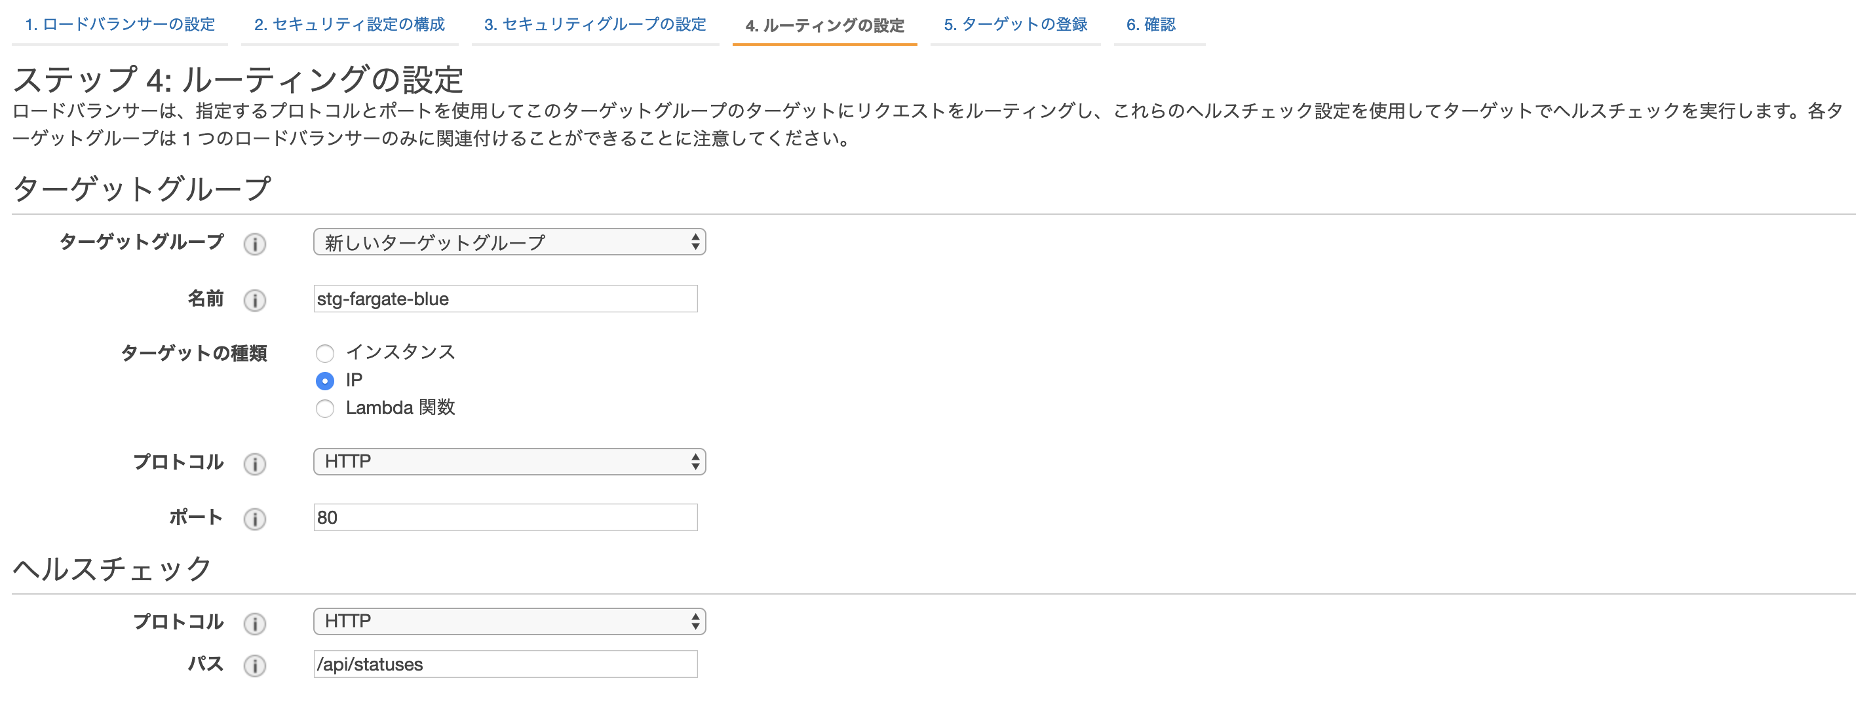
Task: Open 3. セキュリティグループの設定 step
Action: 595,25
